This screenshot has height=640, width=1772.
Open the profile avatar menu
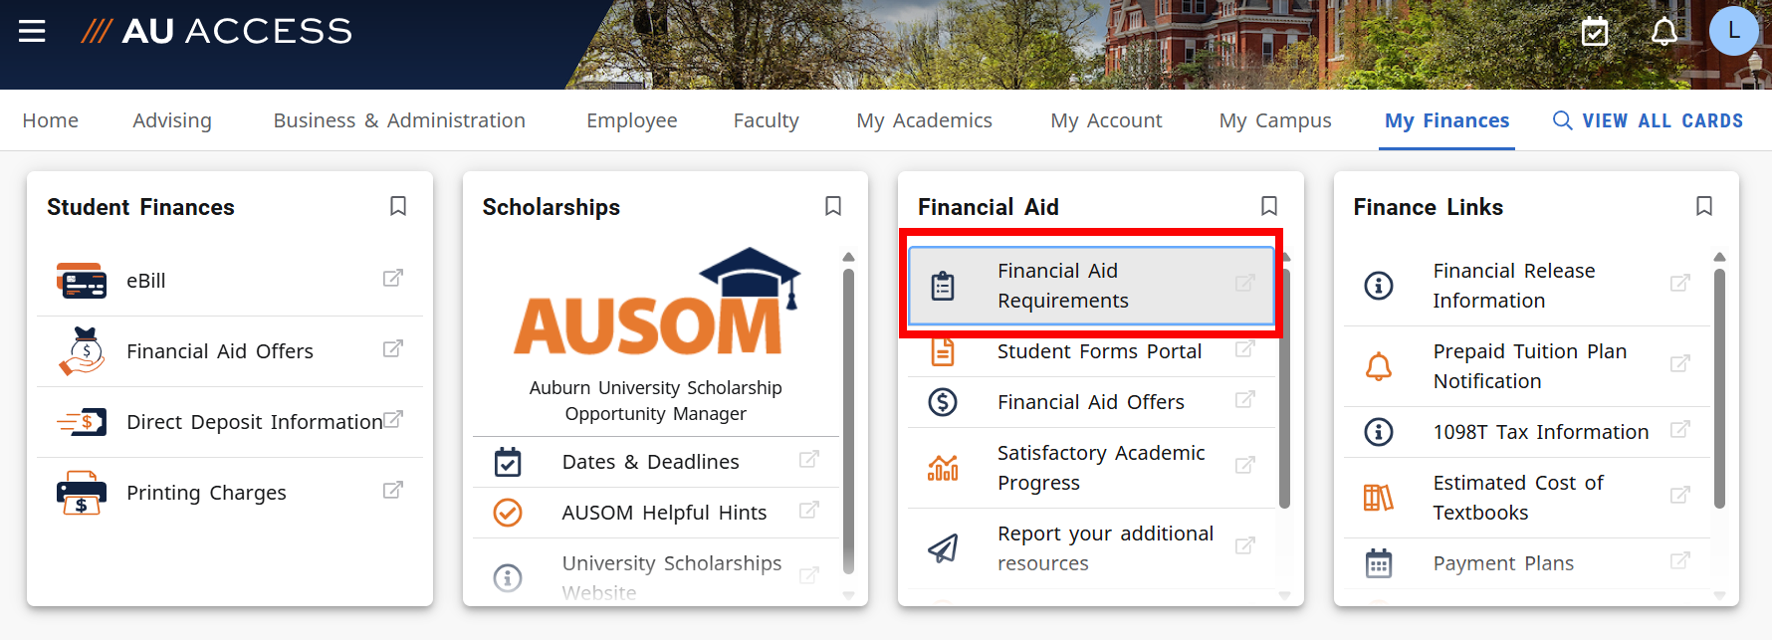coord(1734,31)
